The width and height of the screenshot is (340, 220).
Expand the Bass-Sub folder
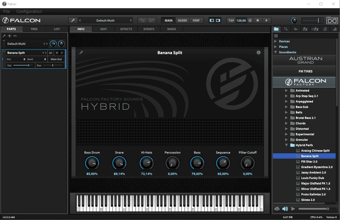[286, 107]
